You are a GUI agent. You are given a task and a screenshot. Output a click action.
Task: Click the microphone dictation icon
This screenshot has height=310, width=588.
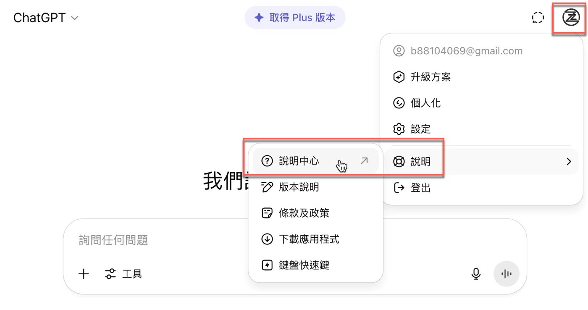tap(475, 274)
